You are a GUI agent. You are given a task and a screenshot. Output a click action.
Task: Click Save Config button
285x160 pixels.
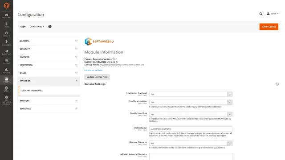point(269,27)
